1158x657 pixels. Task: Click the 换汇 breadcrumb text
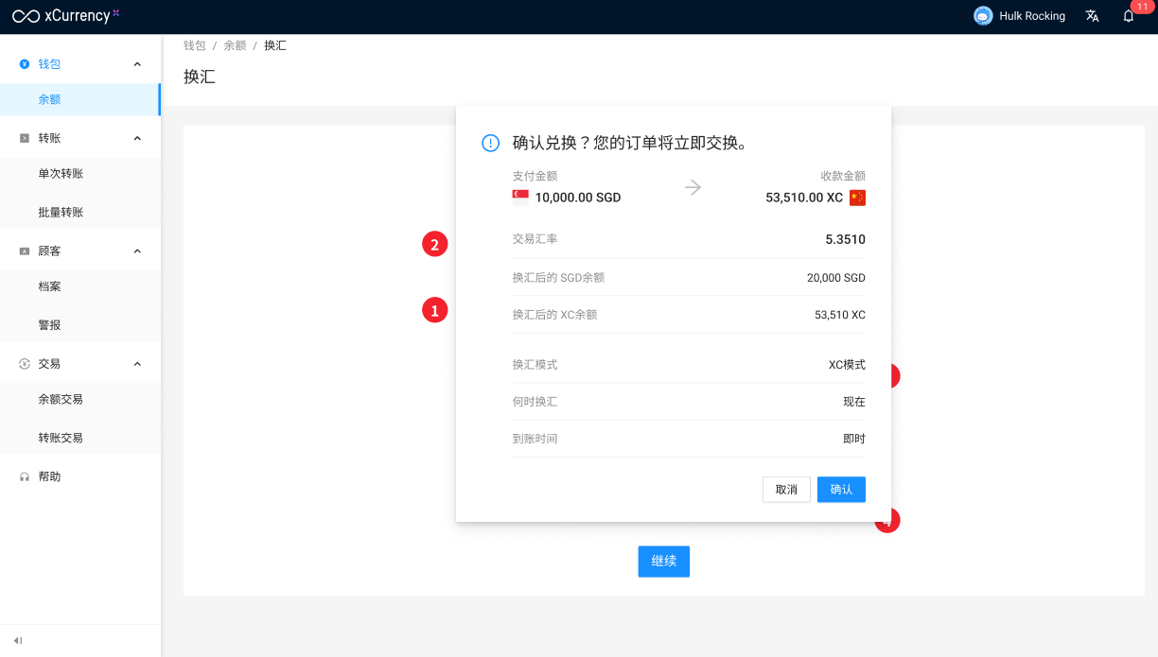click(x=275, y=45)
